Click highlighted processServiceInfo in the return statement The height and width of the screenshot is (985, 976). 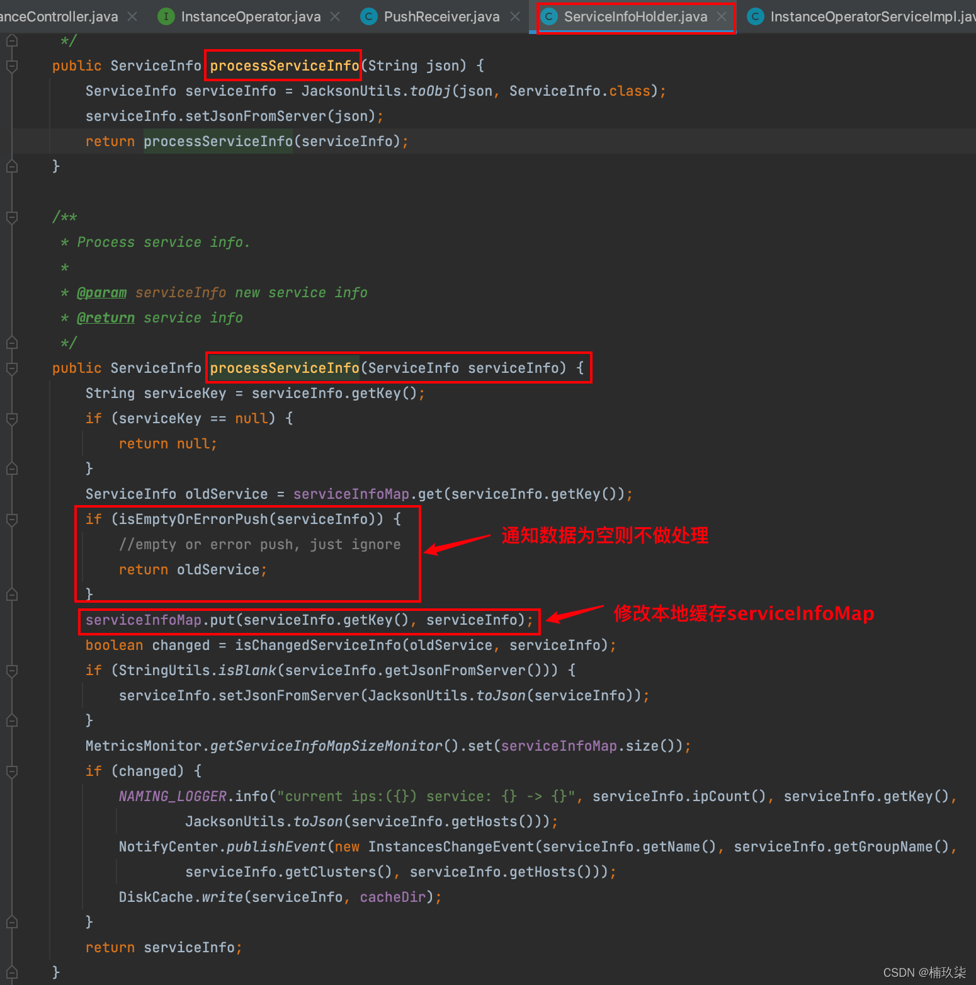click(x=218, y=141)
